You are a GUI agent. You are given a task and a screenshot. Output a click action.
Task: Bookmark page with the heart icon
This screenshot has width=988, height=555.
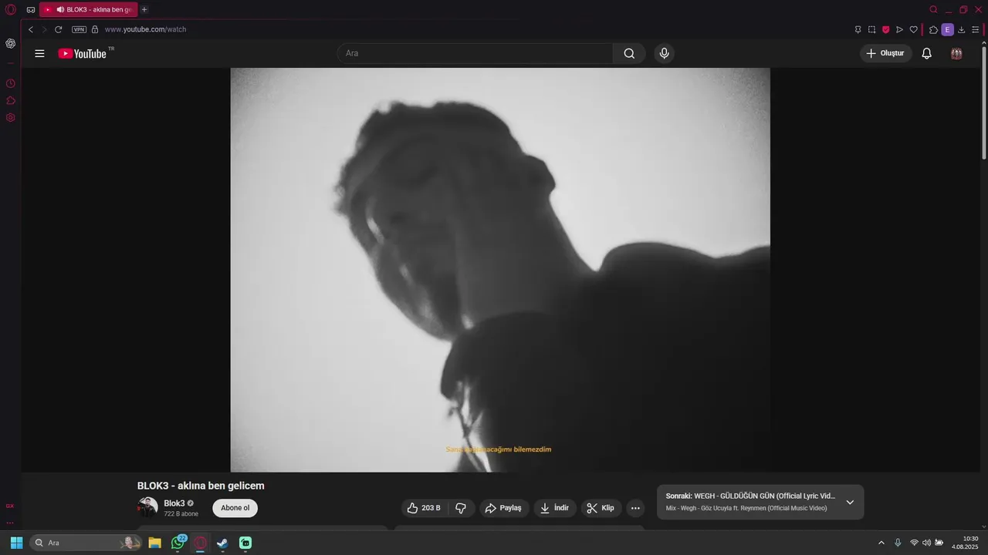pos(913,29)
